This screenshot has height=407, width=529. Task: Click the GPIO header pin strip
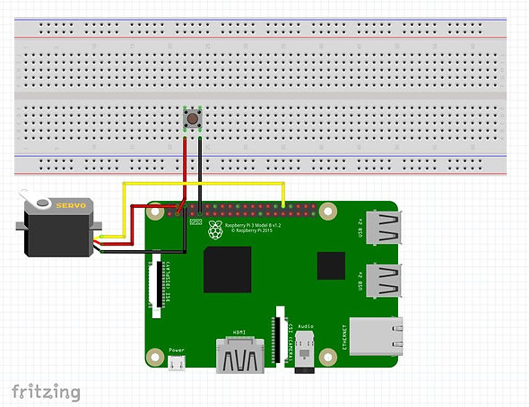click(241, 210)
